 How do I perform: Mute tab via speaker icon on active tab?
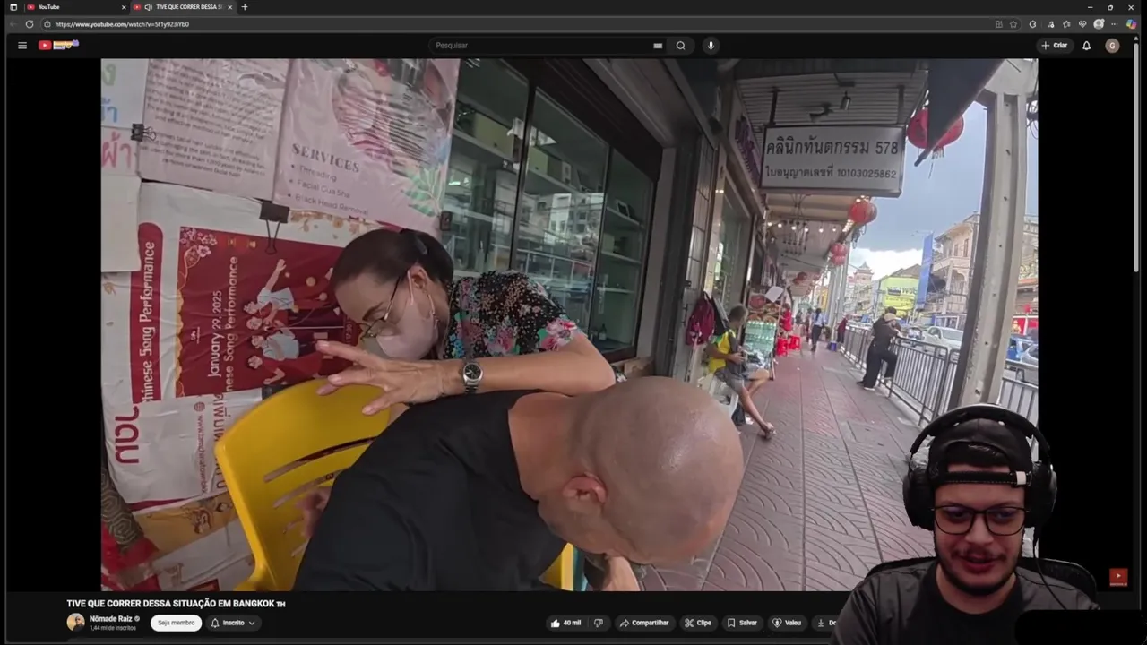coord(148,7)
